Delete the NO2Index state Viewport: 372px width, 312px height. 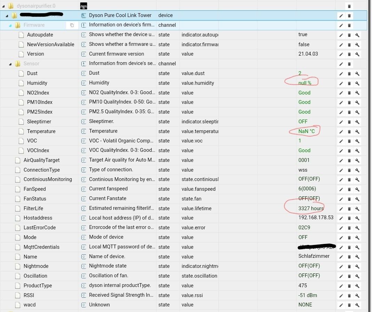click(349, 93)
